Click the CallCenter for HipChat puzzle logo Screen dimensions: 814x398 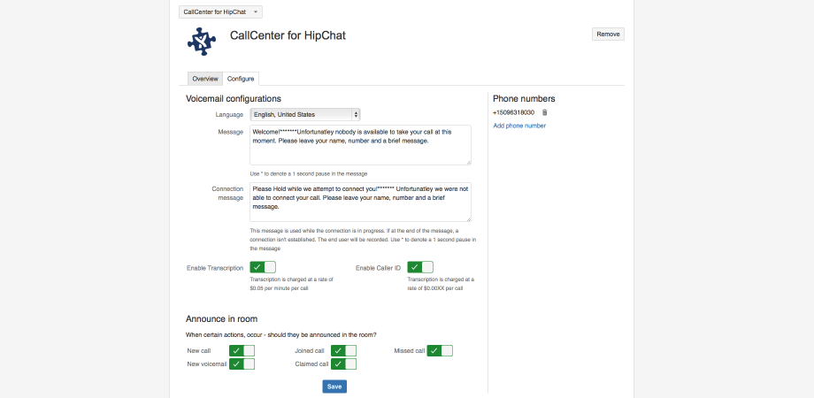tap(202, 42)
